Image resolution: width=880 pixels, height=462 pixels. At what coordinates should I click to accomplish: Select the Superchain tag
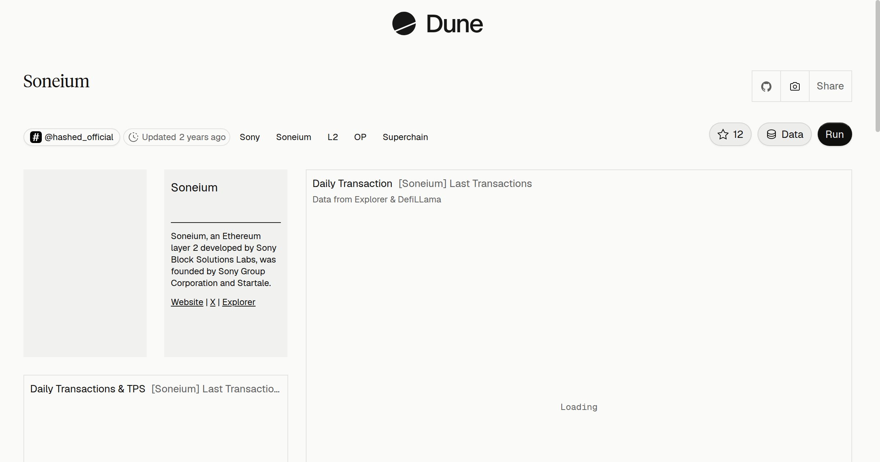coord(405,137)
